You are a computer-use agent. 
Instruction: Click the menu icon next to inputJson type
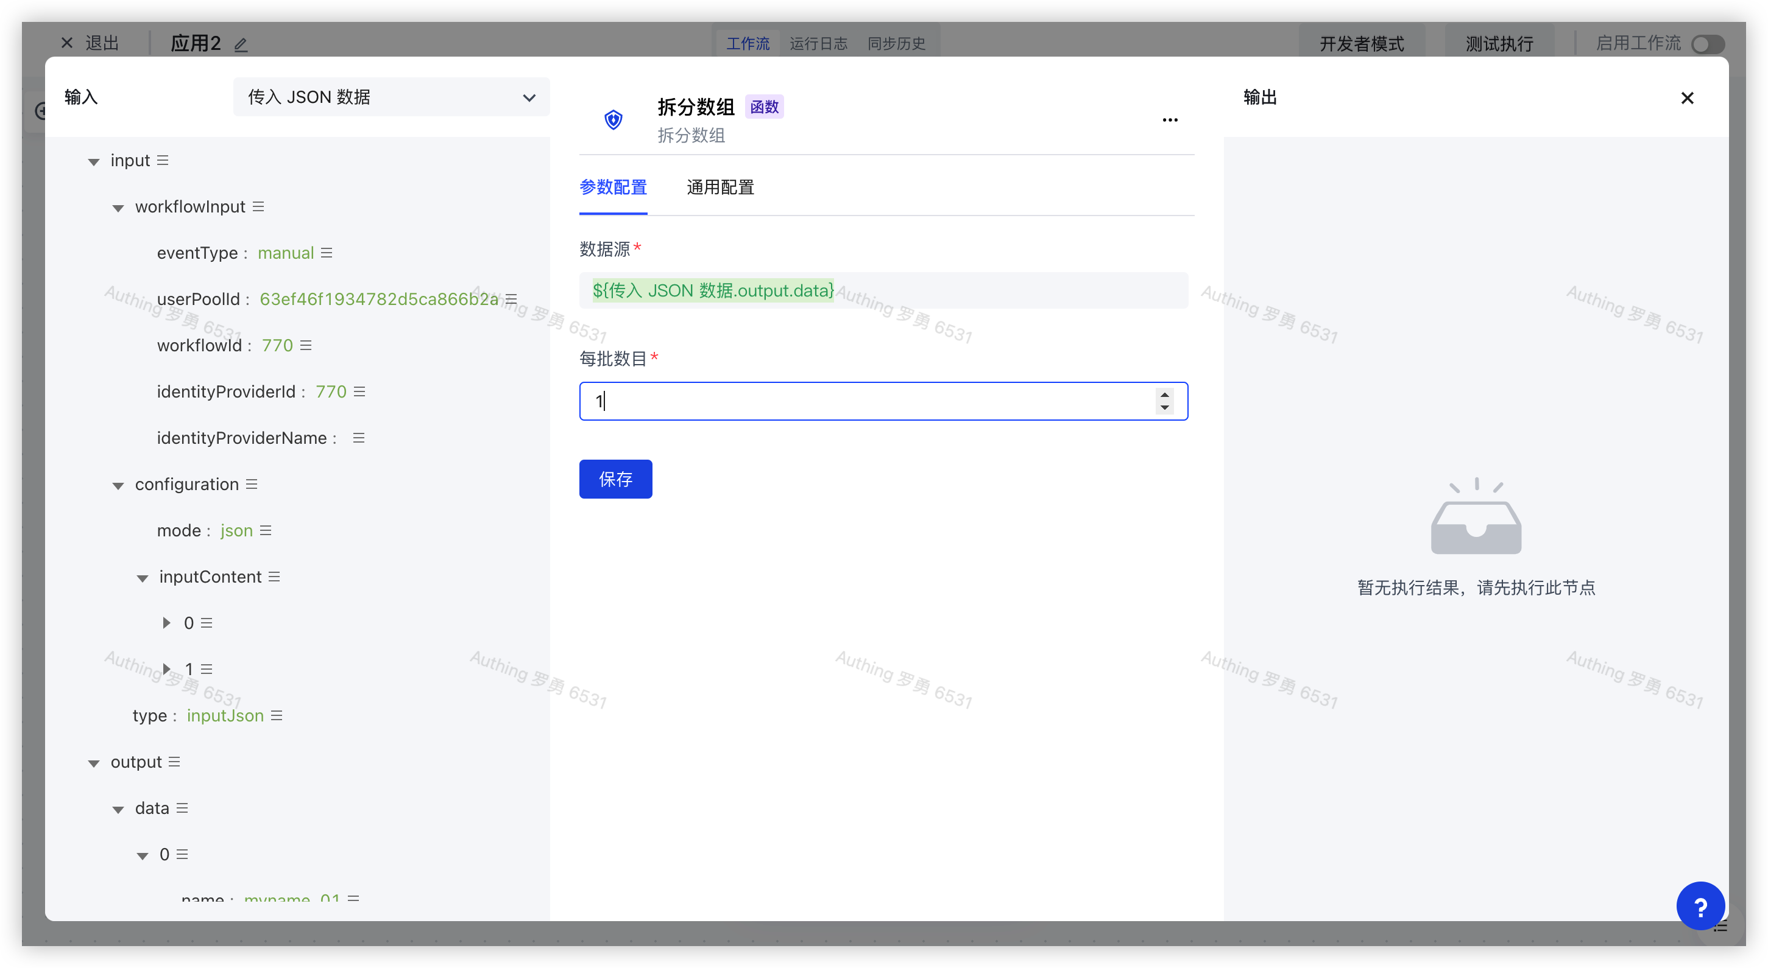pyautogui.click(x=277, y=715)
